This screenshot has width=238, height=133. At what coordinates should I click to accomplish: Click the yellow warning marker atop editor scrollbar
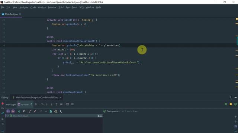click(237, 19)
